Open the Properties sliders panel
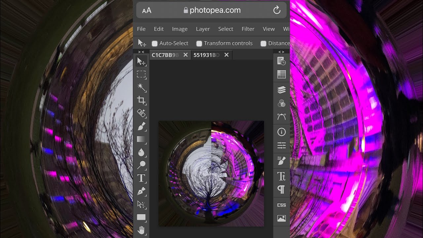 click(282, 145)
